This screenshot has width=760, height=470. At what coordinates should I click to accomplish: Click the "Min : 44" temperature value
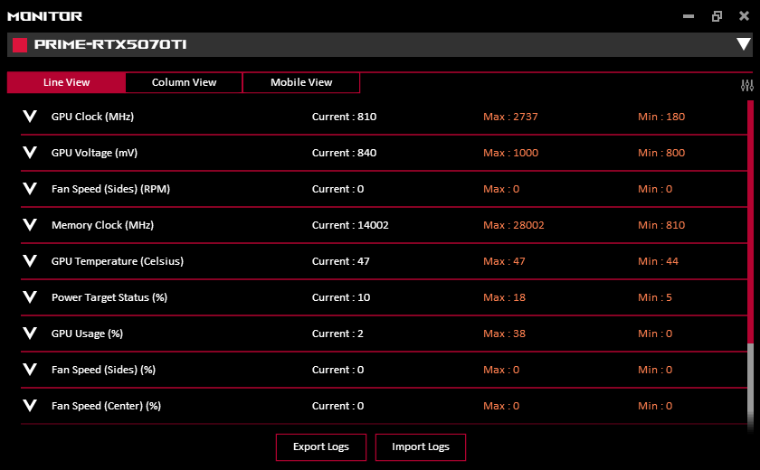659,261
